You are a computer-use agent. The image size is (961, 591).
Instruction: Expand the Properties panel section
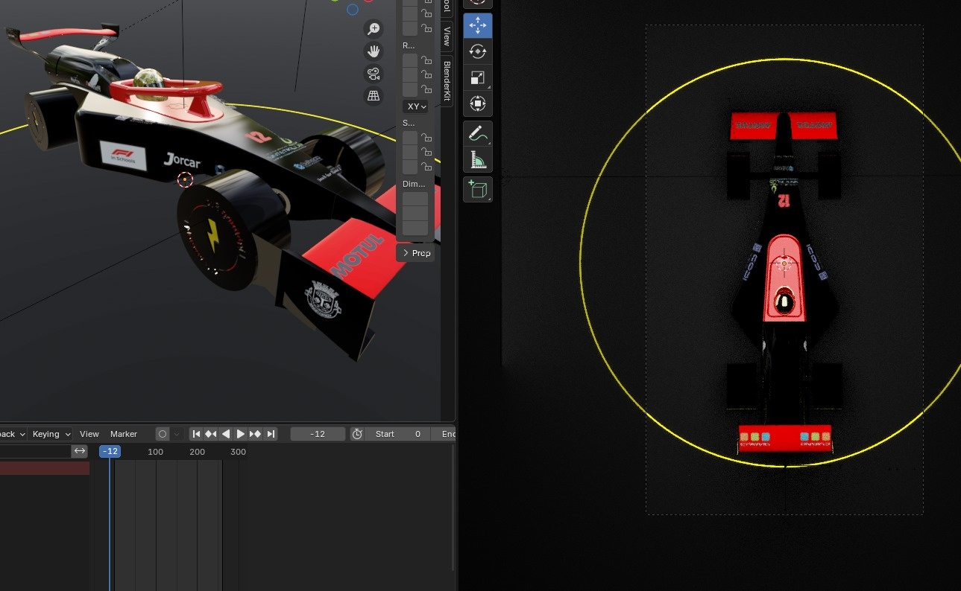[416, 253]
